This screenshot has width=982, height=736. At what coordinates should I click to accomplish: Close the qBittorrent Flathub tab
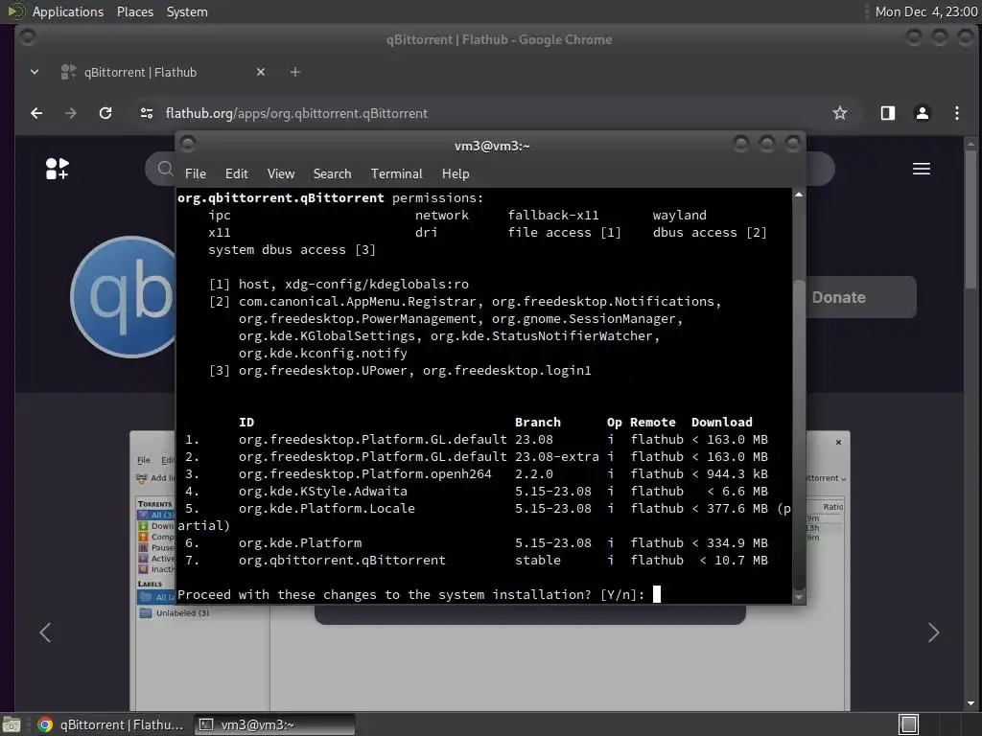pos(261,72)
